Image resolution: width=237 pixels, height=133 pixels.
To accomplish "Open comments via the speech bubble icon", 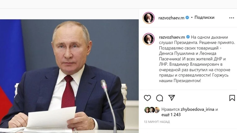I will (x=159, y=98).
